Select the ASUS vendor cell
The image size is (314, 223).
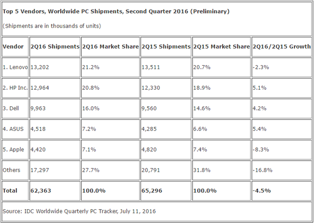(x=15, y=129)
